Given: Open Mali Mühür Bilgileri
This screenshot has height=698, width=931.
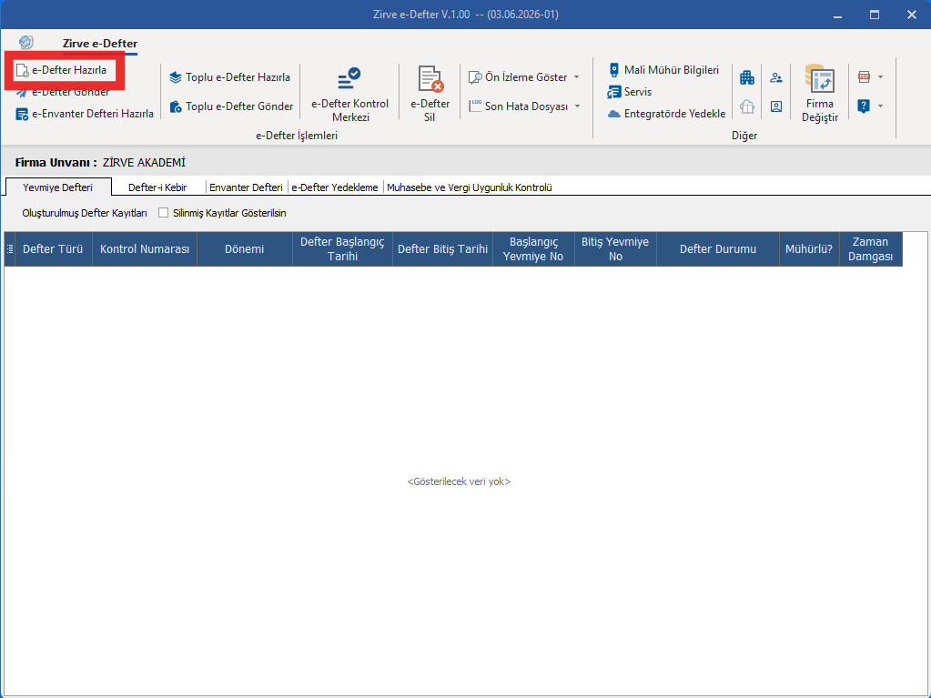Looking at the screenshot, I should pos(663,70).
